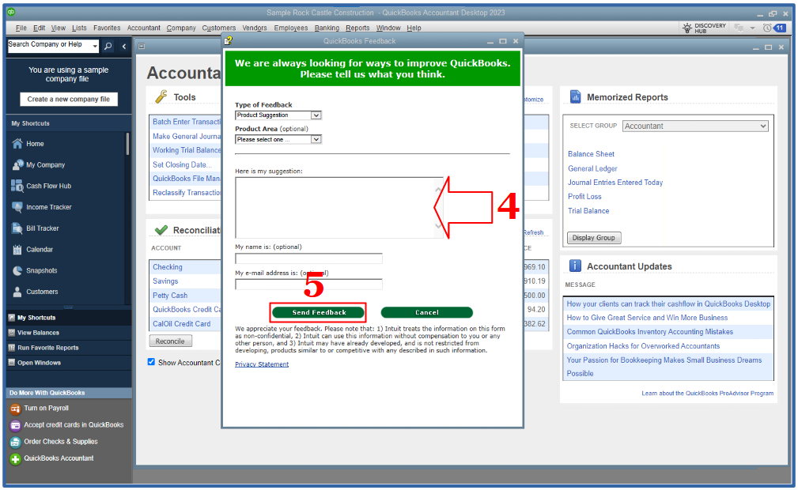This screenshot has height=490, width=798.
Task: Select Checking account row
Action: (187, 266)
